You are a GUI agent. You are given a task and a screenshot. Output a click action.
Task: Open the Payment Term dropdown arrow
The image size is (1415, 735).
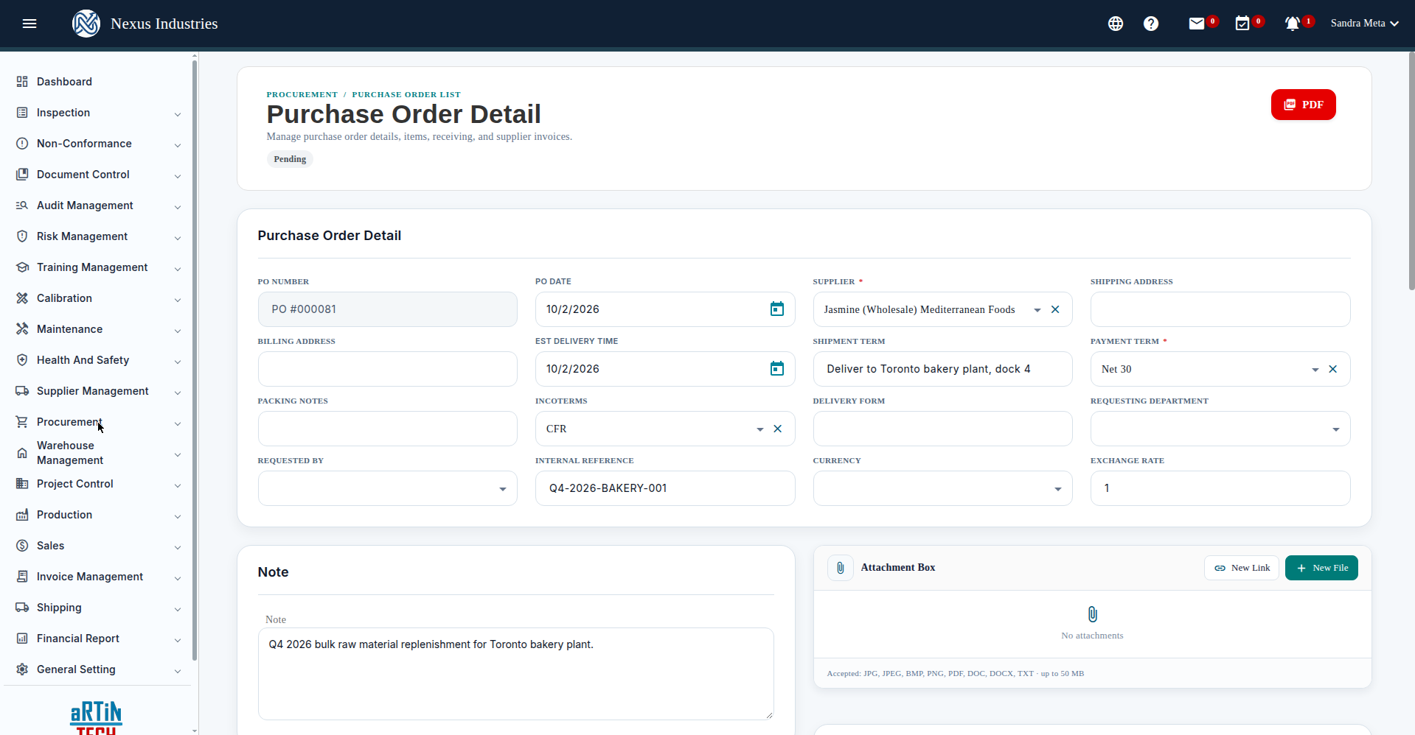tap(1315, 370)
